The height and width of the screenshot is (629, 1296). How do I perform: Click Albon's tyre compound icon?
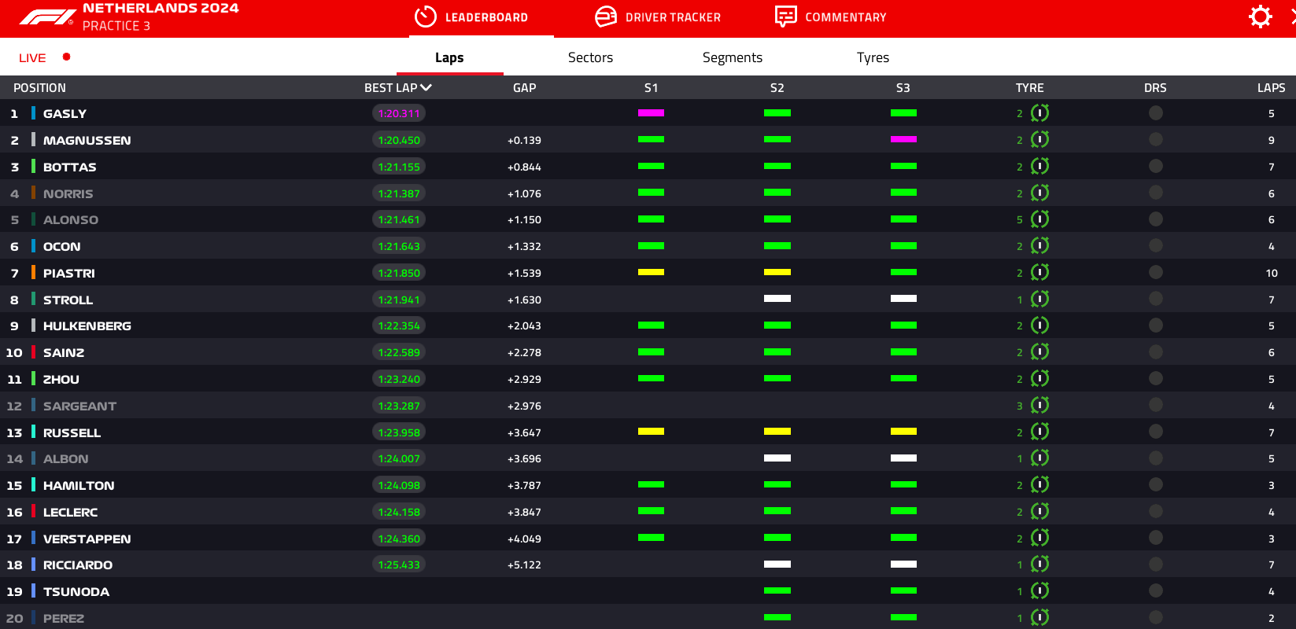[x=1039, y=458]
